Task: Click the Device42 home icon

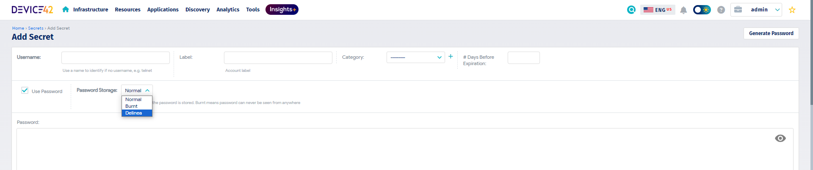Action: pyautogui.click(x=66, y=9)
